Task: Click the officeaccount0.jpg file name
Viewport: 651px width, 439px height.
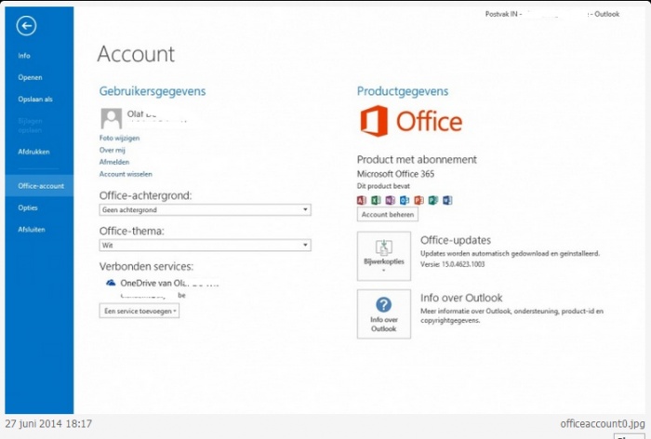Action: pyautogui.click(x=603, y=423)
